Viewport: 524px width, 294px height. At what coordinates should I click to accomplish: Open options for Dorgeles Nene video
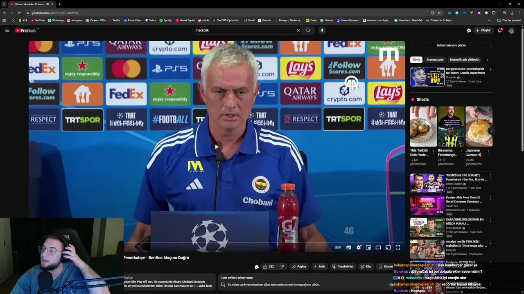[490, 69]
